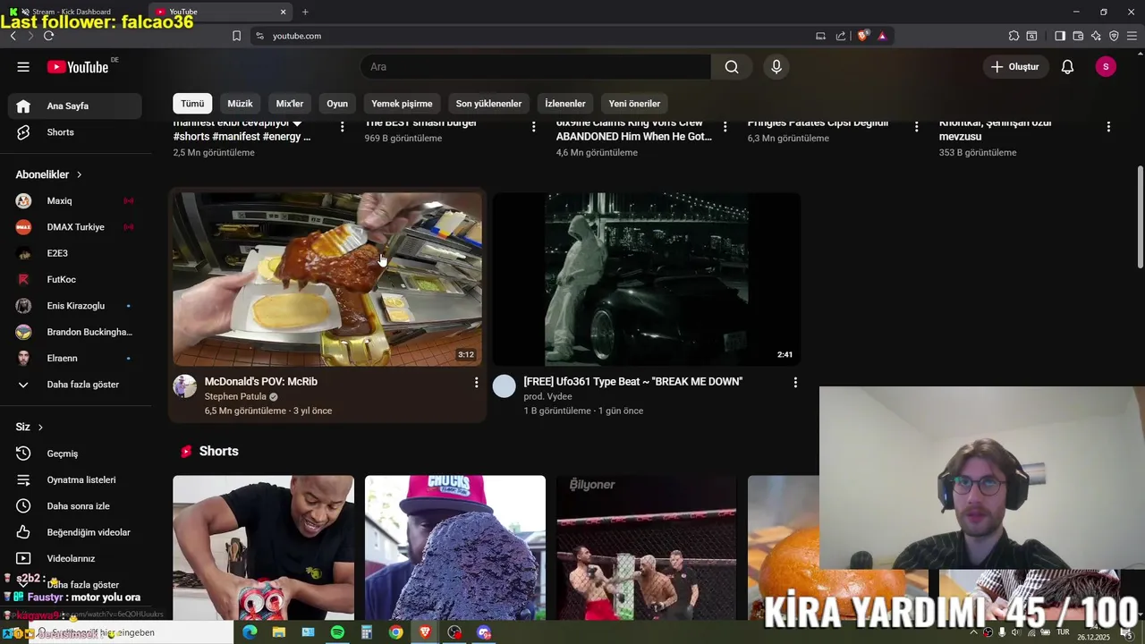The image size is (1145, 644).
Task: Open Oynatma listeleri playlists
Action: coord(75,480)
